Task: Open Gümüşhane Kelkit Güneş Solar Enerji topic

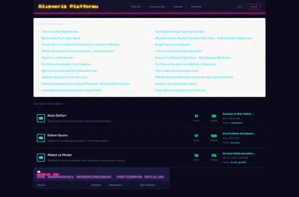Action: pyautogui.click(x=71, y=90)
